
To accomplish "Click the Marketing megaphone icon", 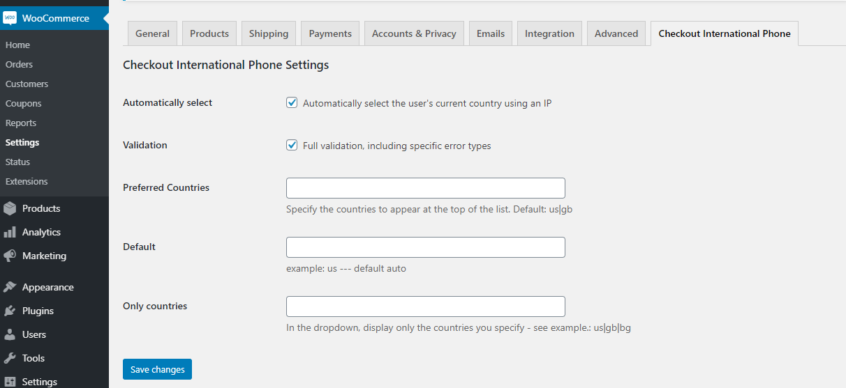I will pyautogui.click(x=10, y=256).
